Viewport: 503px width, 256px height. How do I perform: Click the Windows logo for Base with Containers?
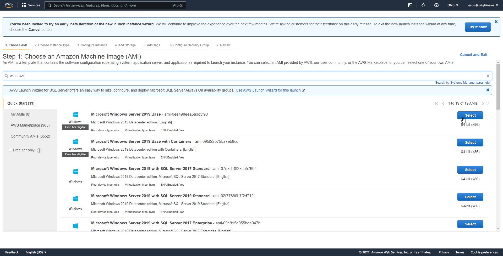pyautogui.click(x=75, y=142)
